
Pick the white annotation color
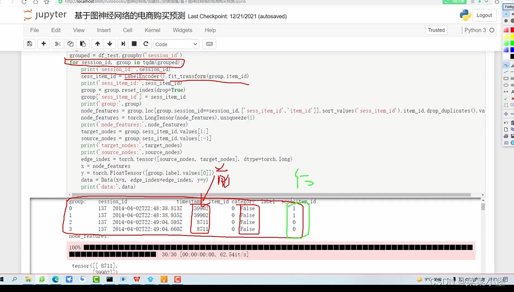pyautogui.click(x=506, y=56)
